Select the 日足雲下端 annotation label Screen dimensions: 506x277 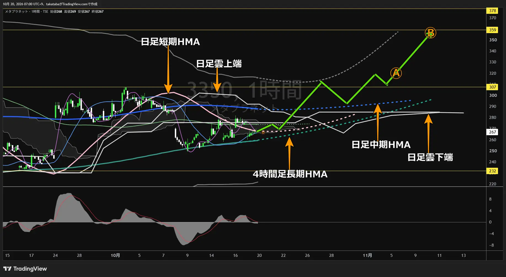click(x=430, y=157)
